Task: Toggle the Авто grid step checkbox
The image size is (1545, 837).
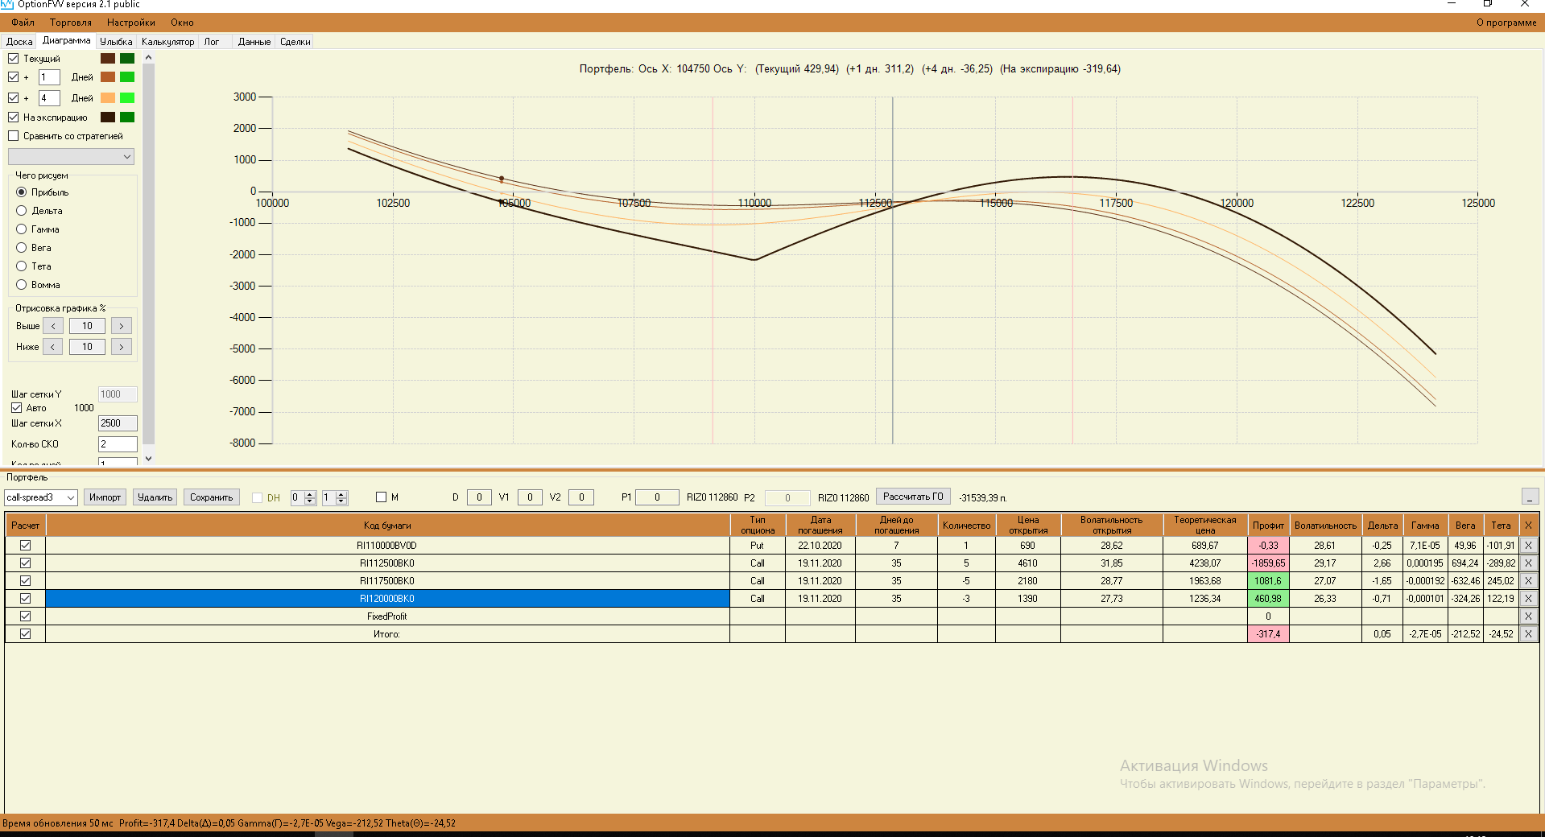Action: coord(17,408)
